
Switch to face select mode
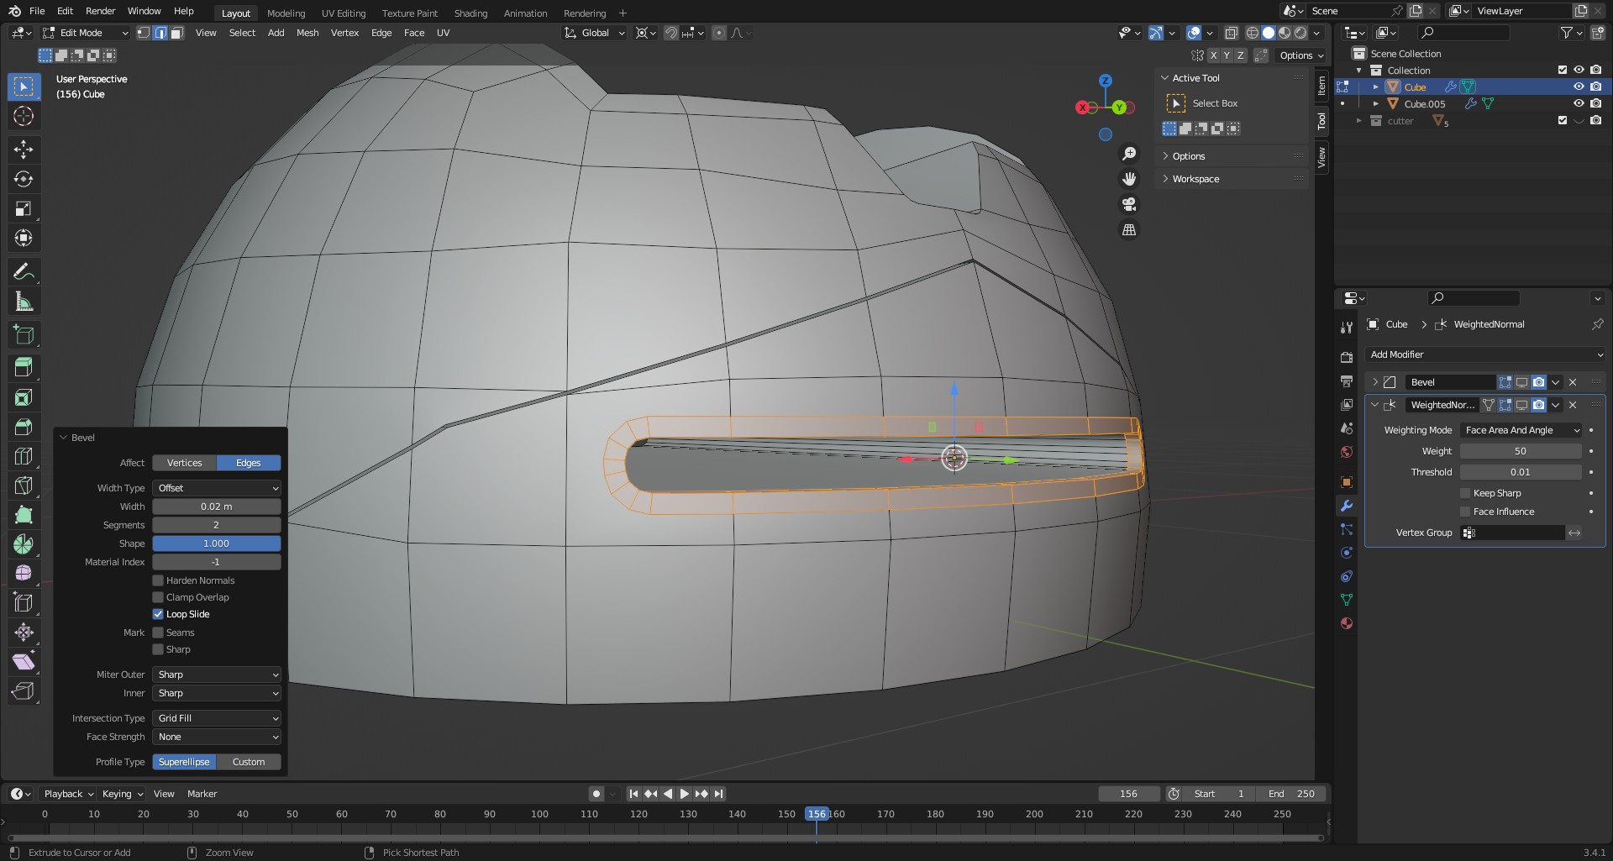pyautogui.click(x=177, y=33)
